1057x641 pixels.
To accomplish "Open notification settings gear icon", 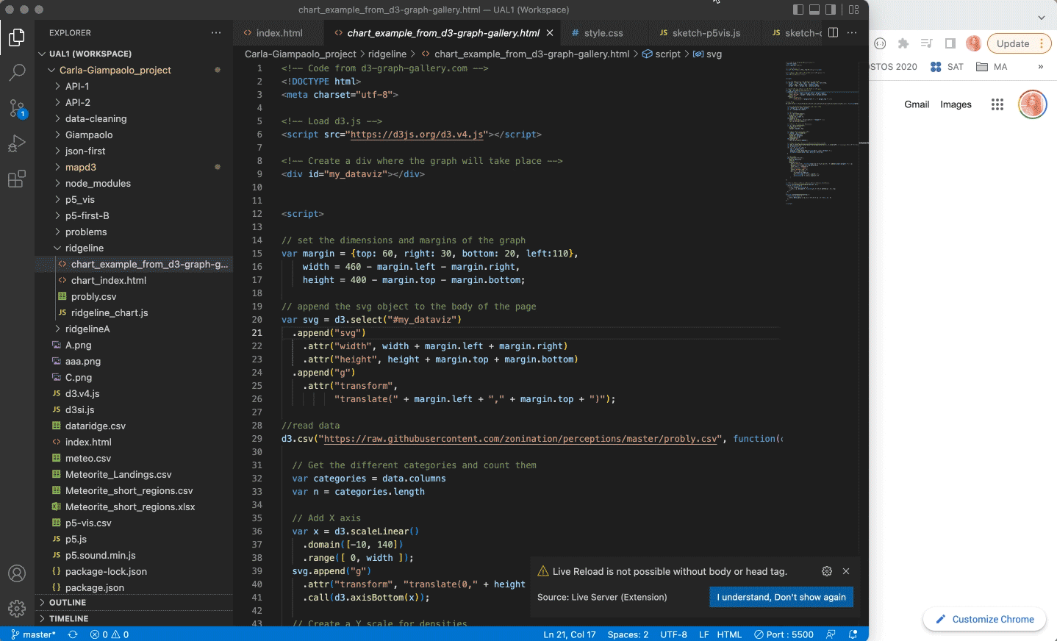I will coord(827,571).
